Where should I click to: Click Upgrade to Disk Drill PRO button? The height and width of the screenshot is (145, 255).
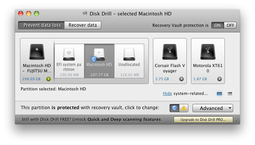[x=203, y=120]
